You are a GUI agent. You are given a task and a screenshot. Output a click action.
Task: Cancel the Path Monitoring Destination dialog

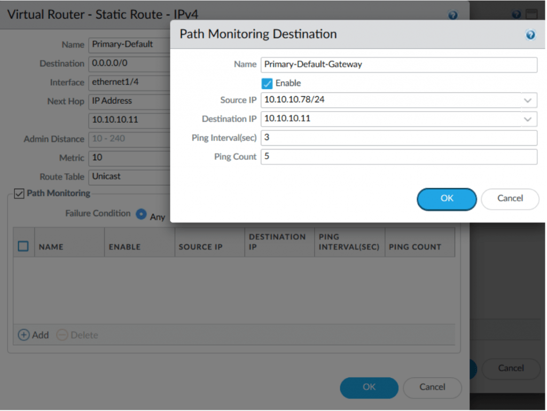[x=510, y=199]
